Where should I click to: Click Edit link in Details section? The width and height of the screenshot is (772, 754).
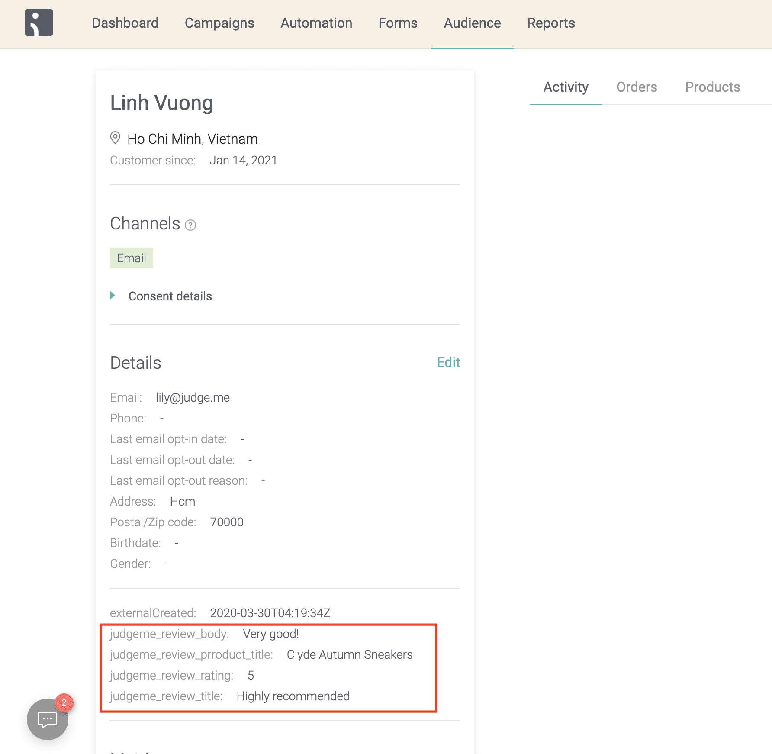point(448,362)
